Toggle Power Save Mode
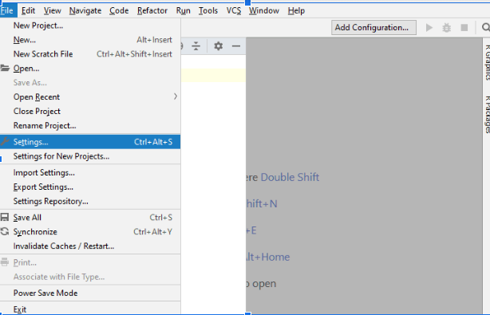 [x=90, y=293]
